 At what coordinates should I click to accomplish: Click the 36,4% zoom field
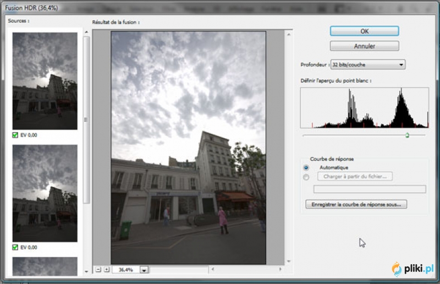click(x=126, y=270)
